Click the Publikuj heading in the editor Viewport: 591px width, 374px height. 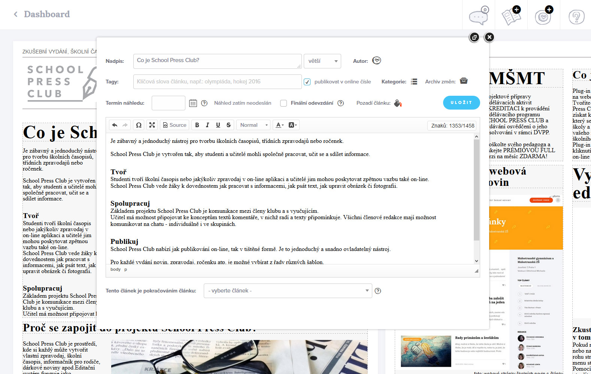pos(124,242)
